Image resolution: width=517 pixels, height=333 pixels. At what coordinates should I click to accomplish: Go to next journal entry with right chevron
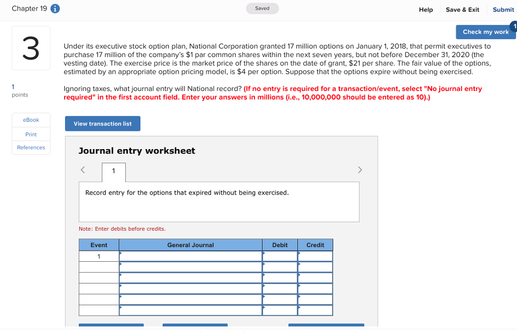click(x=359, y=170)
